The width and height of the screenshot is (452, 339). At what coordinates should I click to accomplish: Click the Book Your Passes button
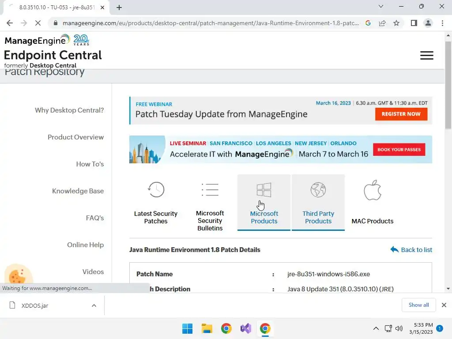coord(399,150)
